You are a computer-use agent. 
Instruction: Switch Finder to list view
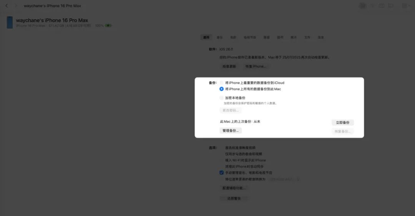[x=372, y=5]
